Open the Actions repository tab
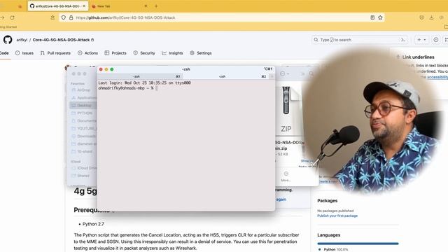The height and width of the screenshot is (252, 448). click(87, 53)
